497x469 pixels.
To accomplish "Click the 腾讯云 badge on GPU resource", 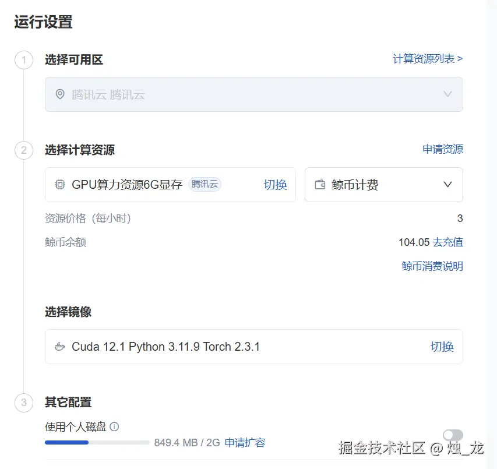I will click(x=205, y=185).
